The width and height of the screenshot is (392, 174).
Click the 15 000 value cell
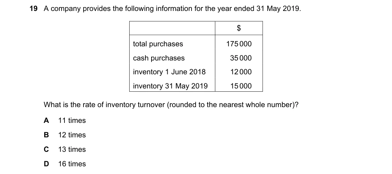[x=241, y=86]
